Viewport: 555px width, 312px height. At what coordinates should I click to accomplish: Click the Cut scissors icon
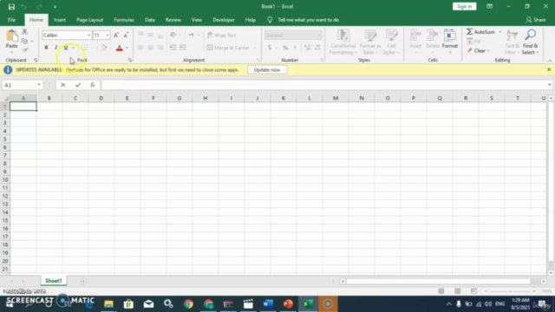click(x=25, y=32)
